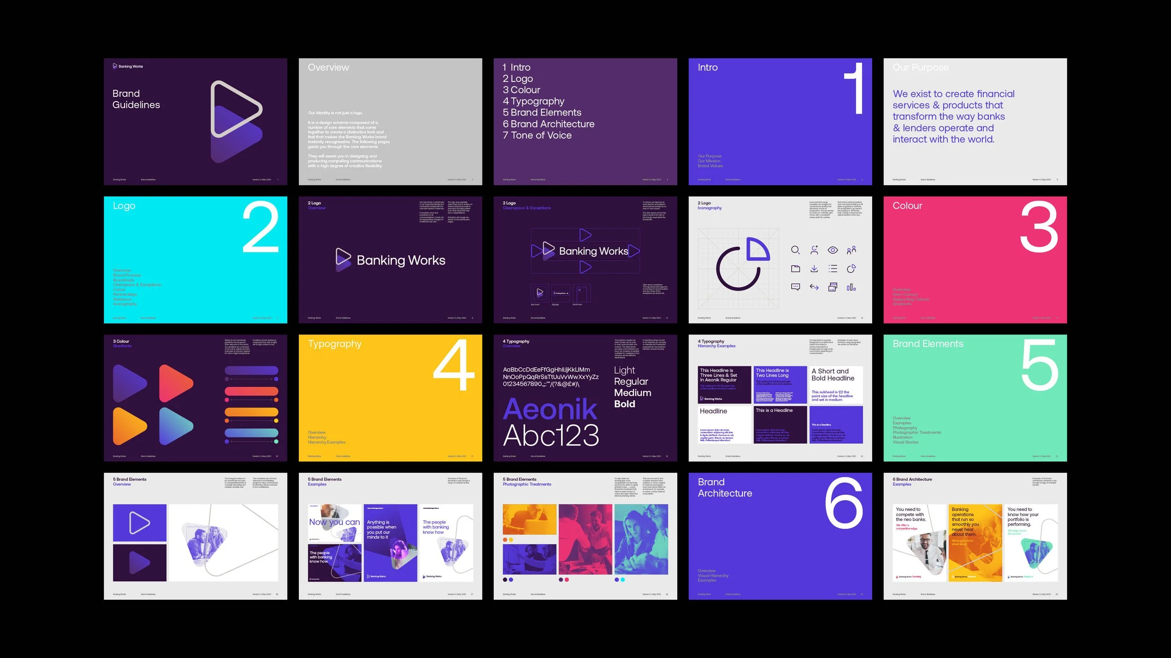Open the blue Intro section slide numbered 1
Screen dimensions: 1171x658
[x=780, y=122]
